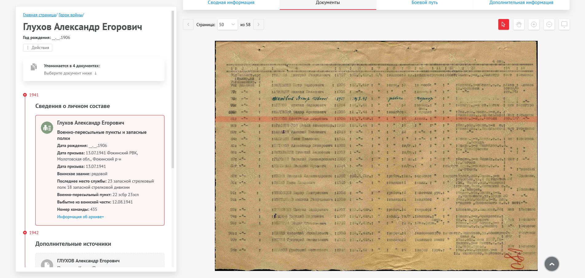Click the highlighted row 81 in scanned document

[x=376, y=119]
